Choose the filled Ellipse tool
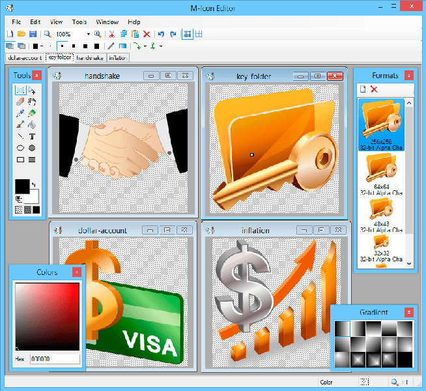The height and width of the screenshot is (391, 426). 32,148
